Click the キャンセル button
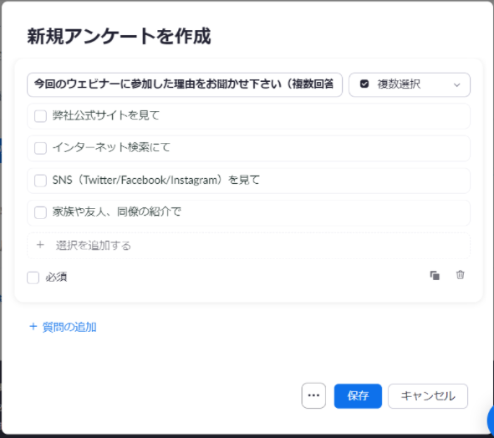 [x=428, y=395]
